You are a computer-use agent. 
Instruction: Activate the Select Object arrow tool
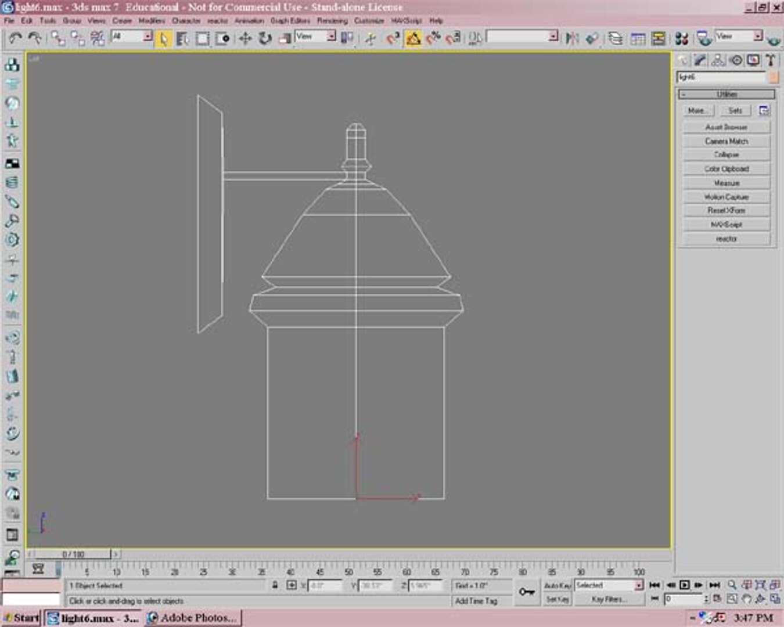[x=163, y=38]
